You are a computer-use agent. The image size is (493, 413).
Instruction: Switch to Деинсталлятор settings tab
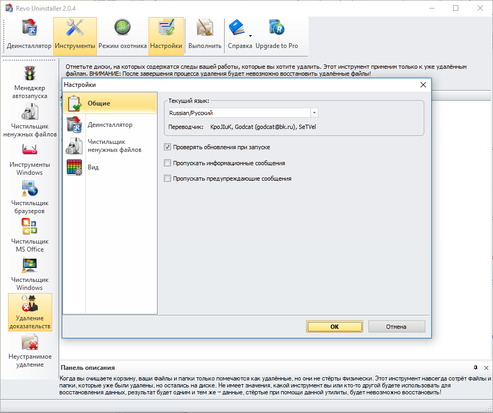pyautogui.click(x=110, y=125)
